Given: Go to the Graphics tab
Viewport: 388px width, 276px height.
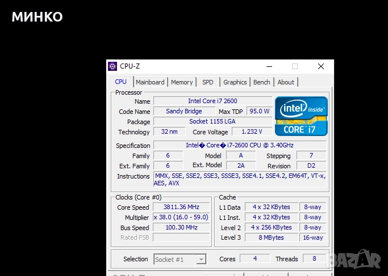Looking at the screenshot, I should click(x=235, y=82).
